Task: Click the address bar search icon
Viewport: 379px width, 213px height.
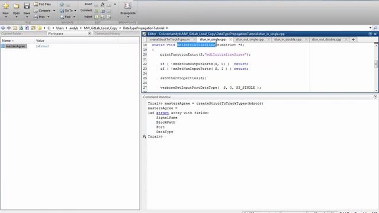Action: point(375,28)
